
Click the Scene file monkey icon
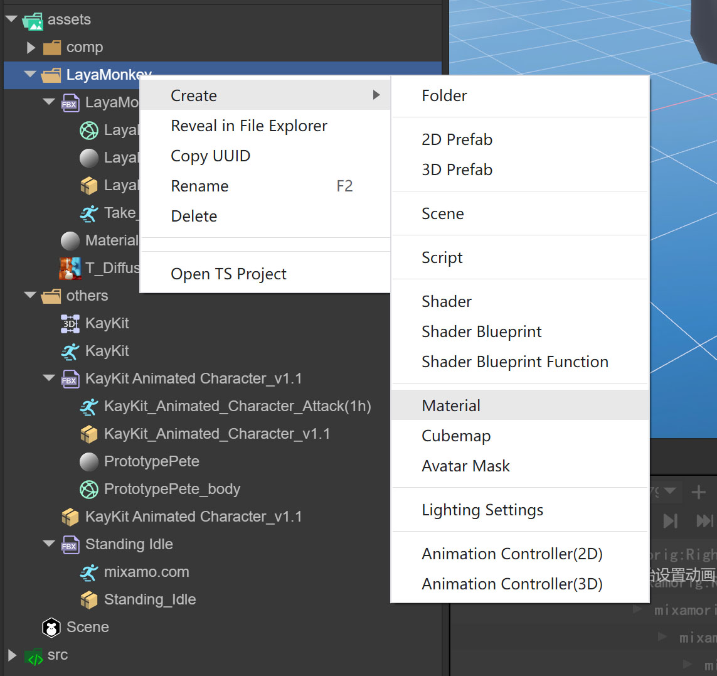(x=51, y=627)
